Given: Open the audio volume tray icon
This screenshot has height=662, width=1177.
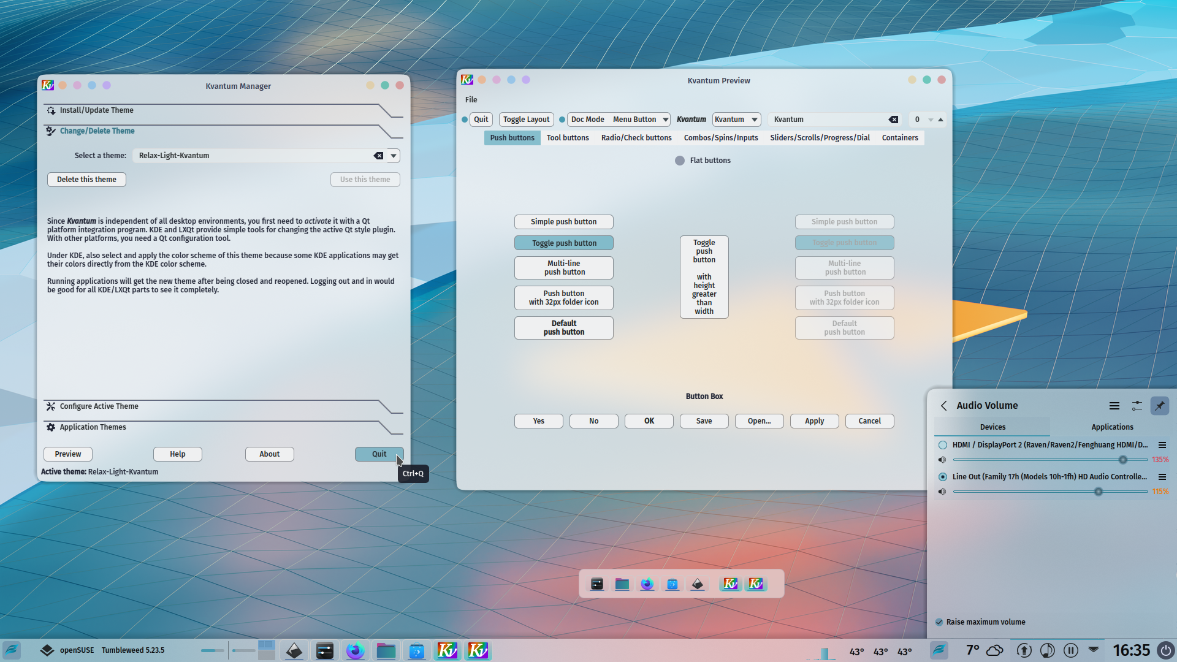Looking at the screenshot, I should [1048, 650].
